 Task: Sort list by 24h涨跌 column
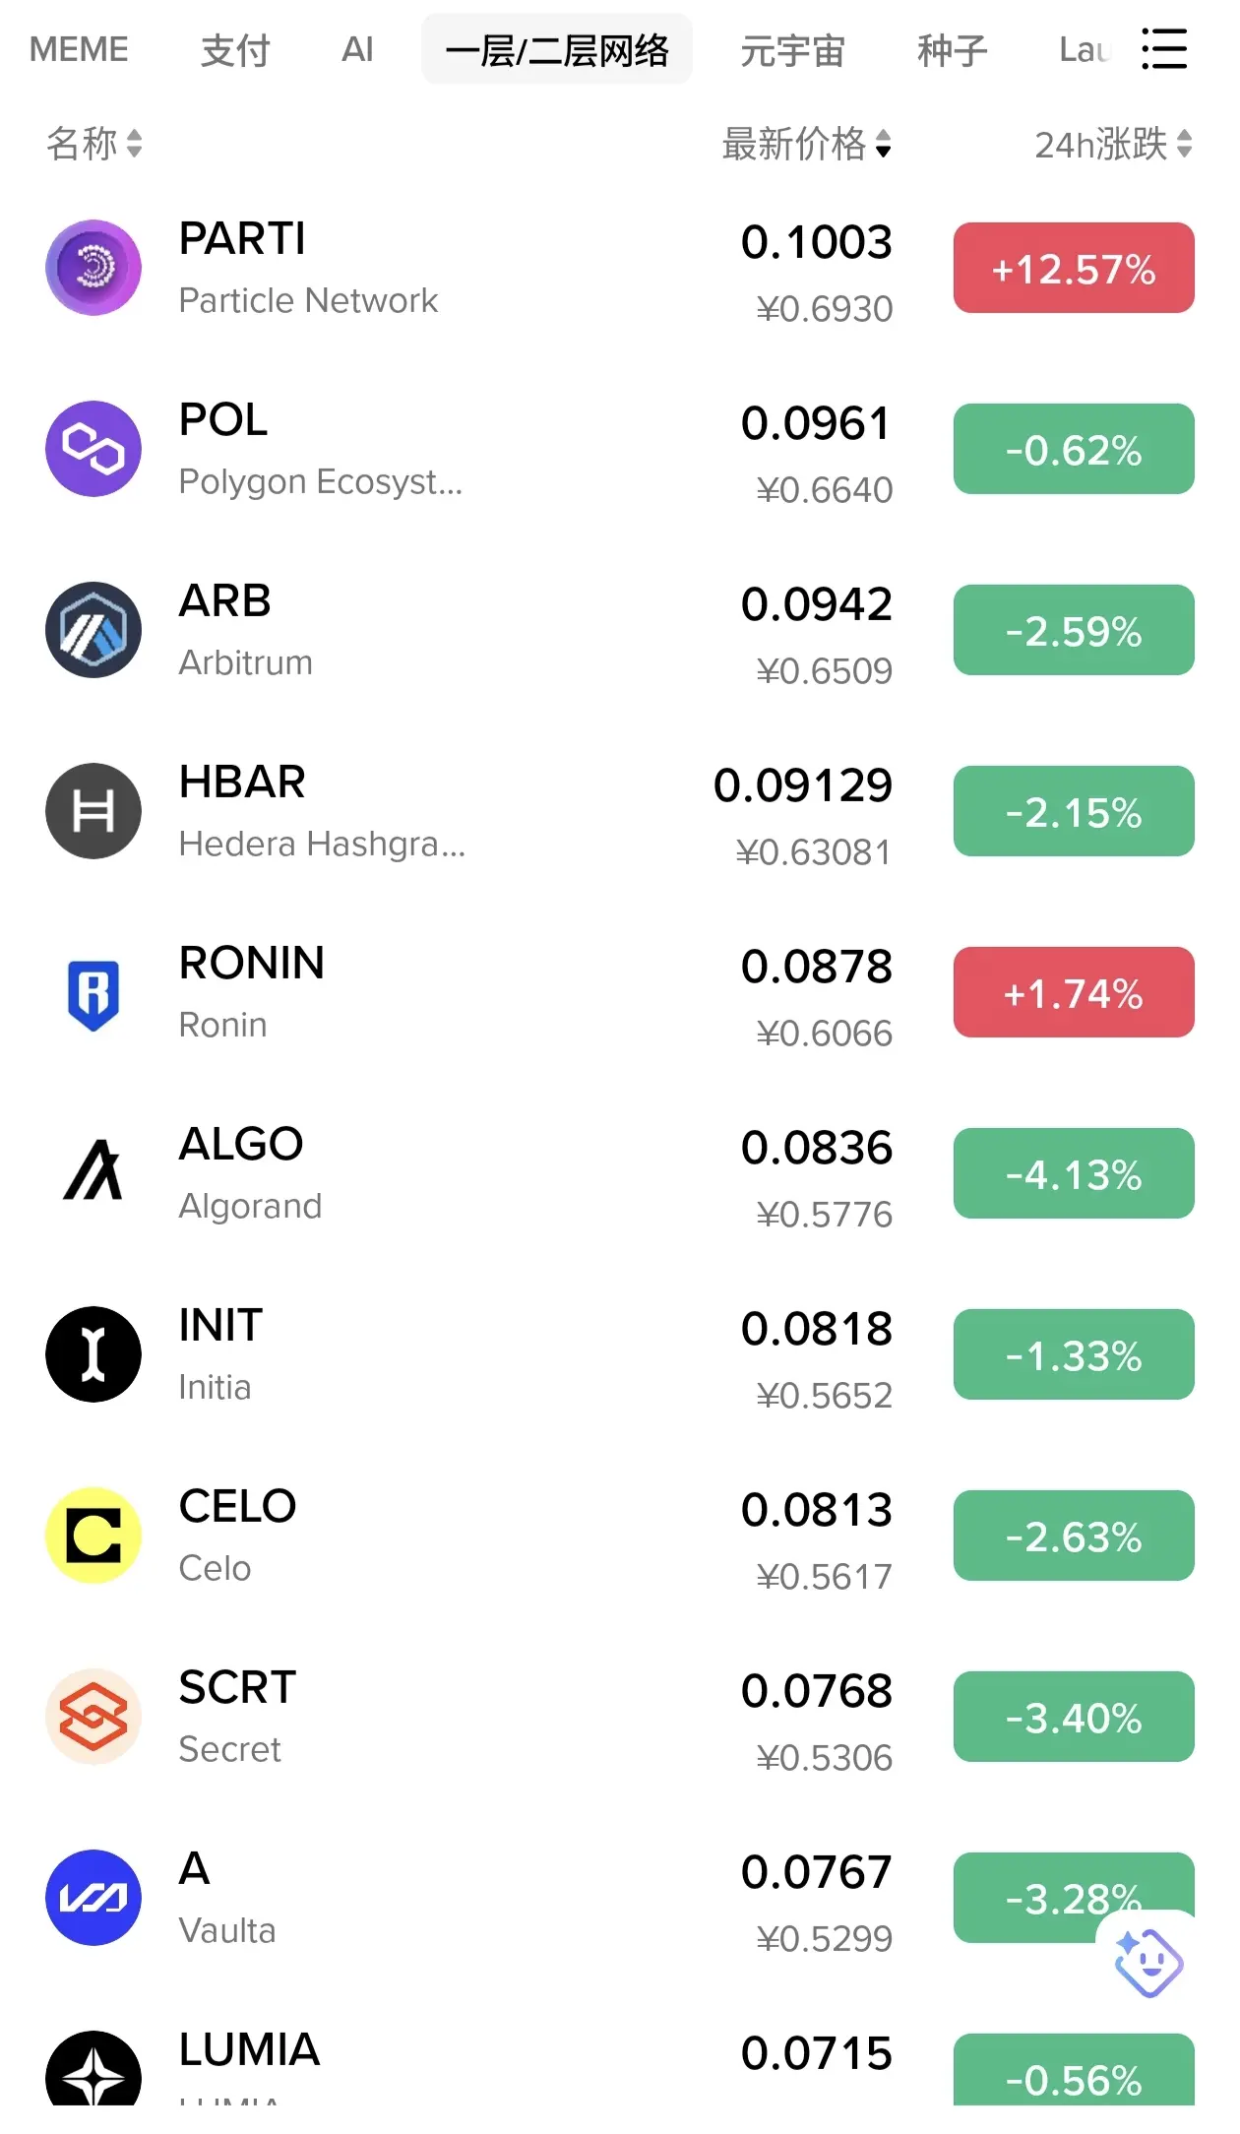tap(1114, 144)
